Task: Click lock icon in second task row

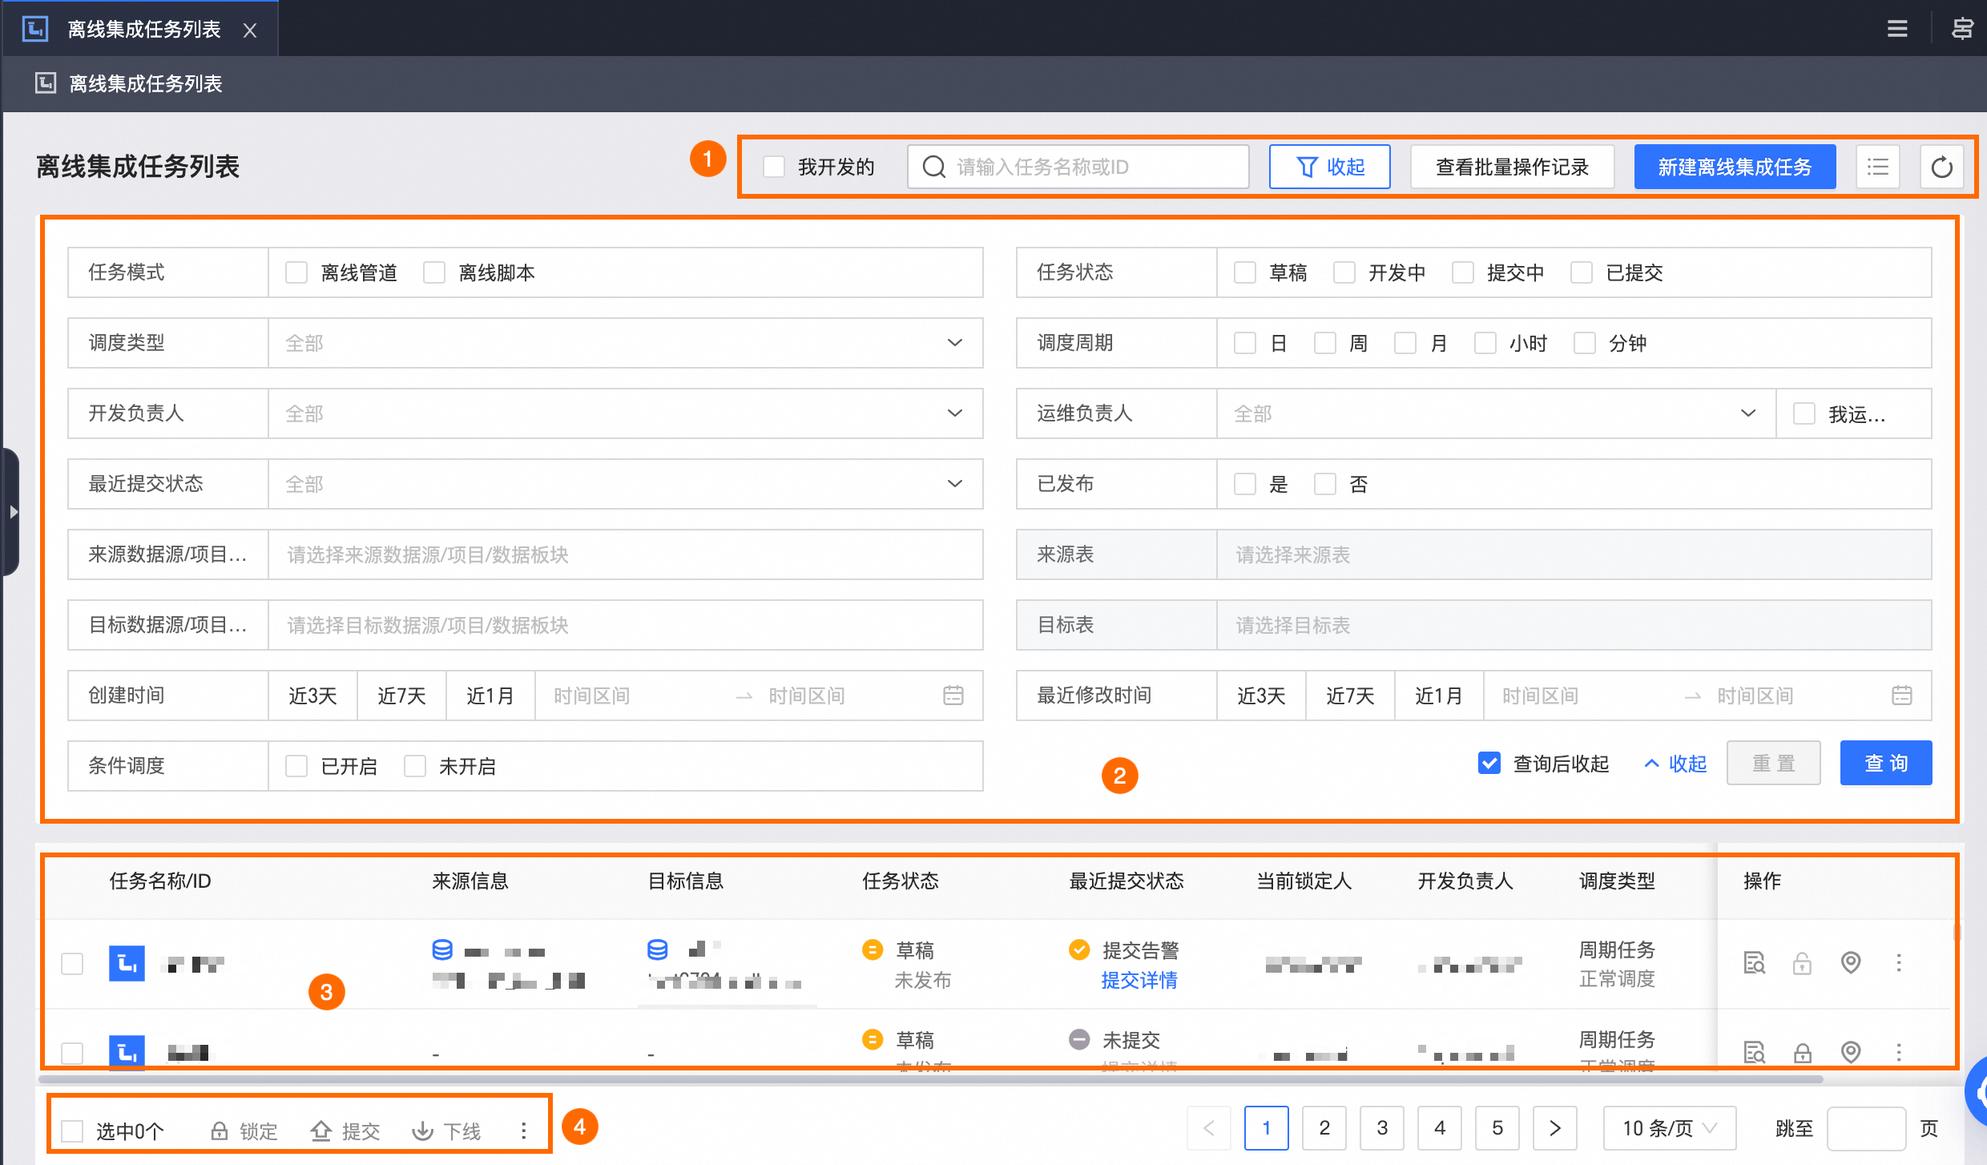Action: (1802, 1052)
